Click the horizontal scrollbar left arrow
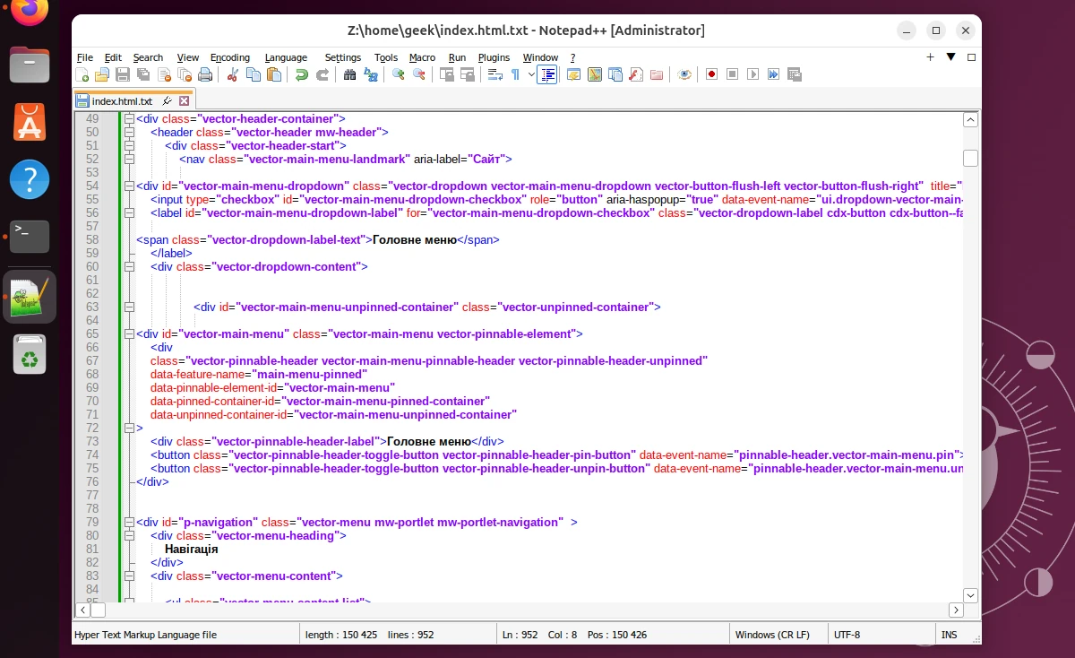Viewport: 1075px width, 658px height. coord(82,610)
